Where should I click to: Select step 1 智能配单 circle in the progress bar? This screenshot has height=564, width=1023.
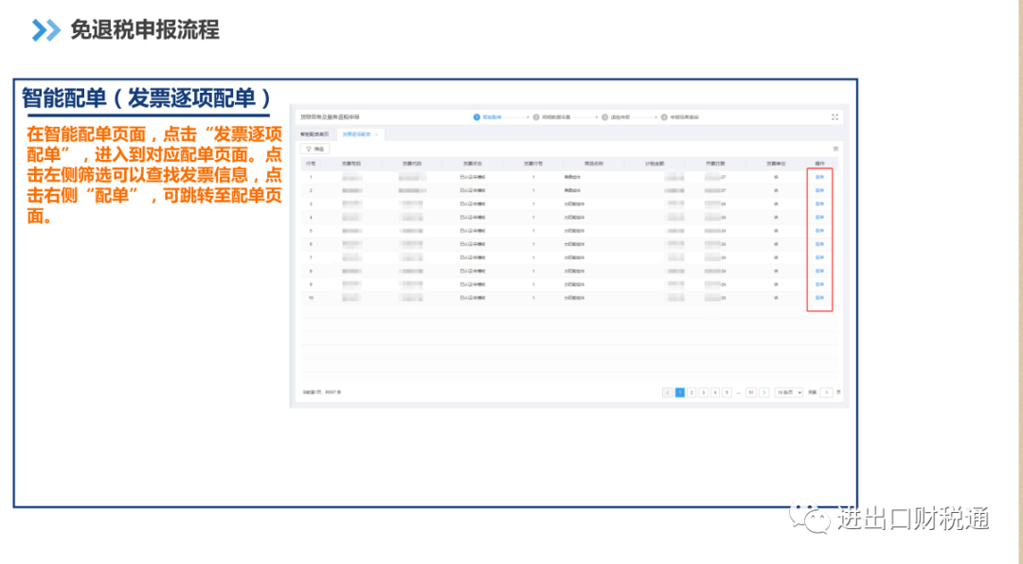[476, 117]
